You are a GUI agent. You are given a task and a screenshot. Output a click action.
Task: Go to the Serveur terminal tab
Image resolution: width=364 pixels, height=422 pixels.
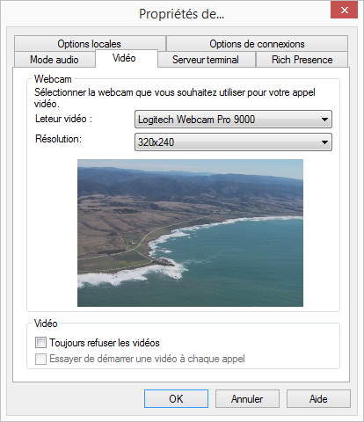pyautogui.click(x=206, y=60)
